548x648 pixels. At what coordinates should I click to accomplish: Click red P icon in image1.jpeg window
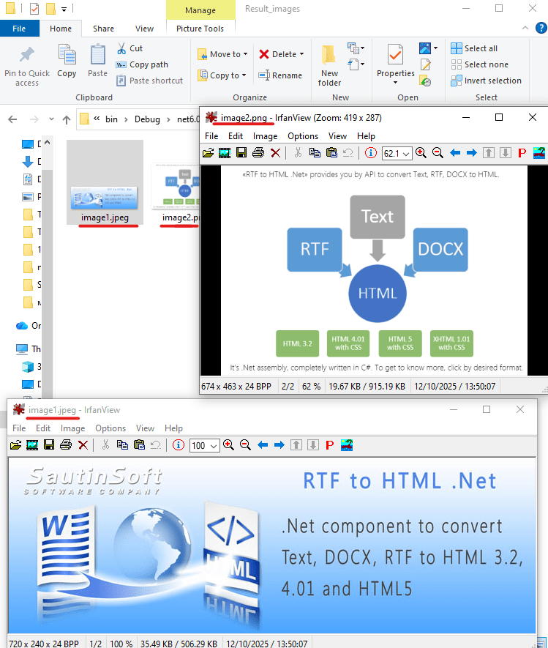point(329,445)
